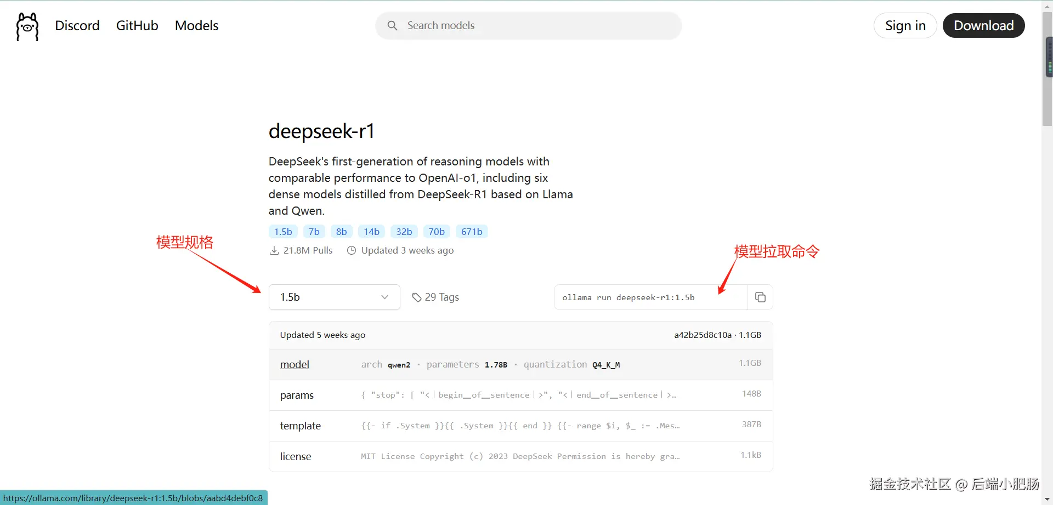Click the clock icon beside Updated 3 weeks ago
Viewport: 1053px width, 505px height.
(352, 250)
